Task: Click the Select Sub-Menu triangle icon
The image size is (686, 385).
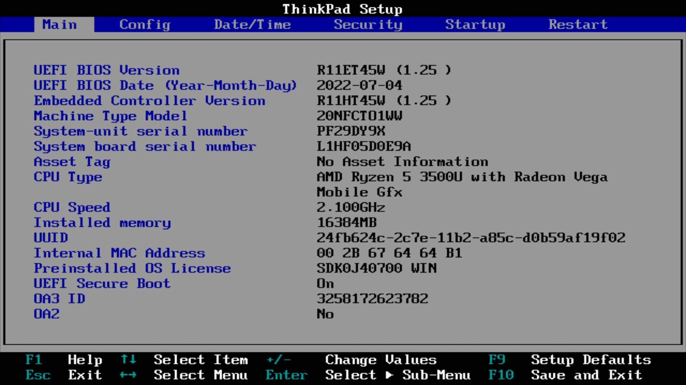Action: point(389,375)
